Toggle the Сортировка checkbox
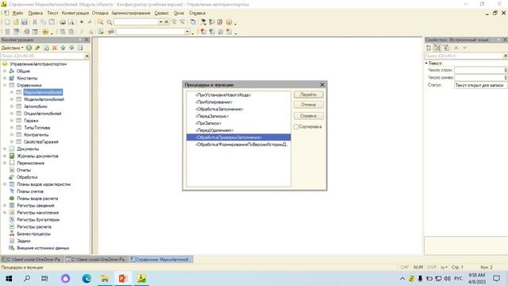The image size is (508, 286). point(296,127)
